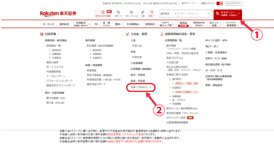Open 特定口座損益 link

(x=100, y=75)
